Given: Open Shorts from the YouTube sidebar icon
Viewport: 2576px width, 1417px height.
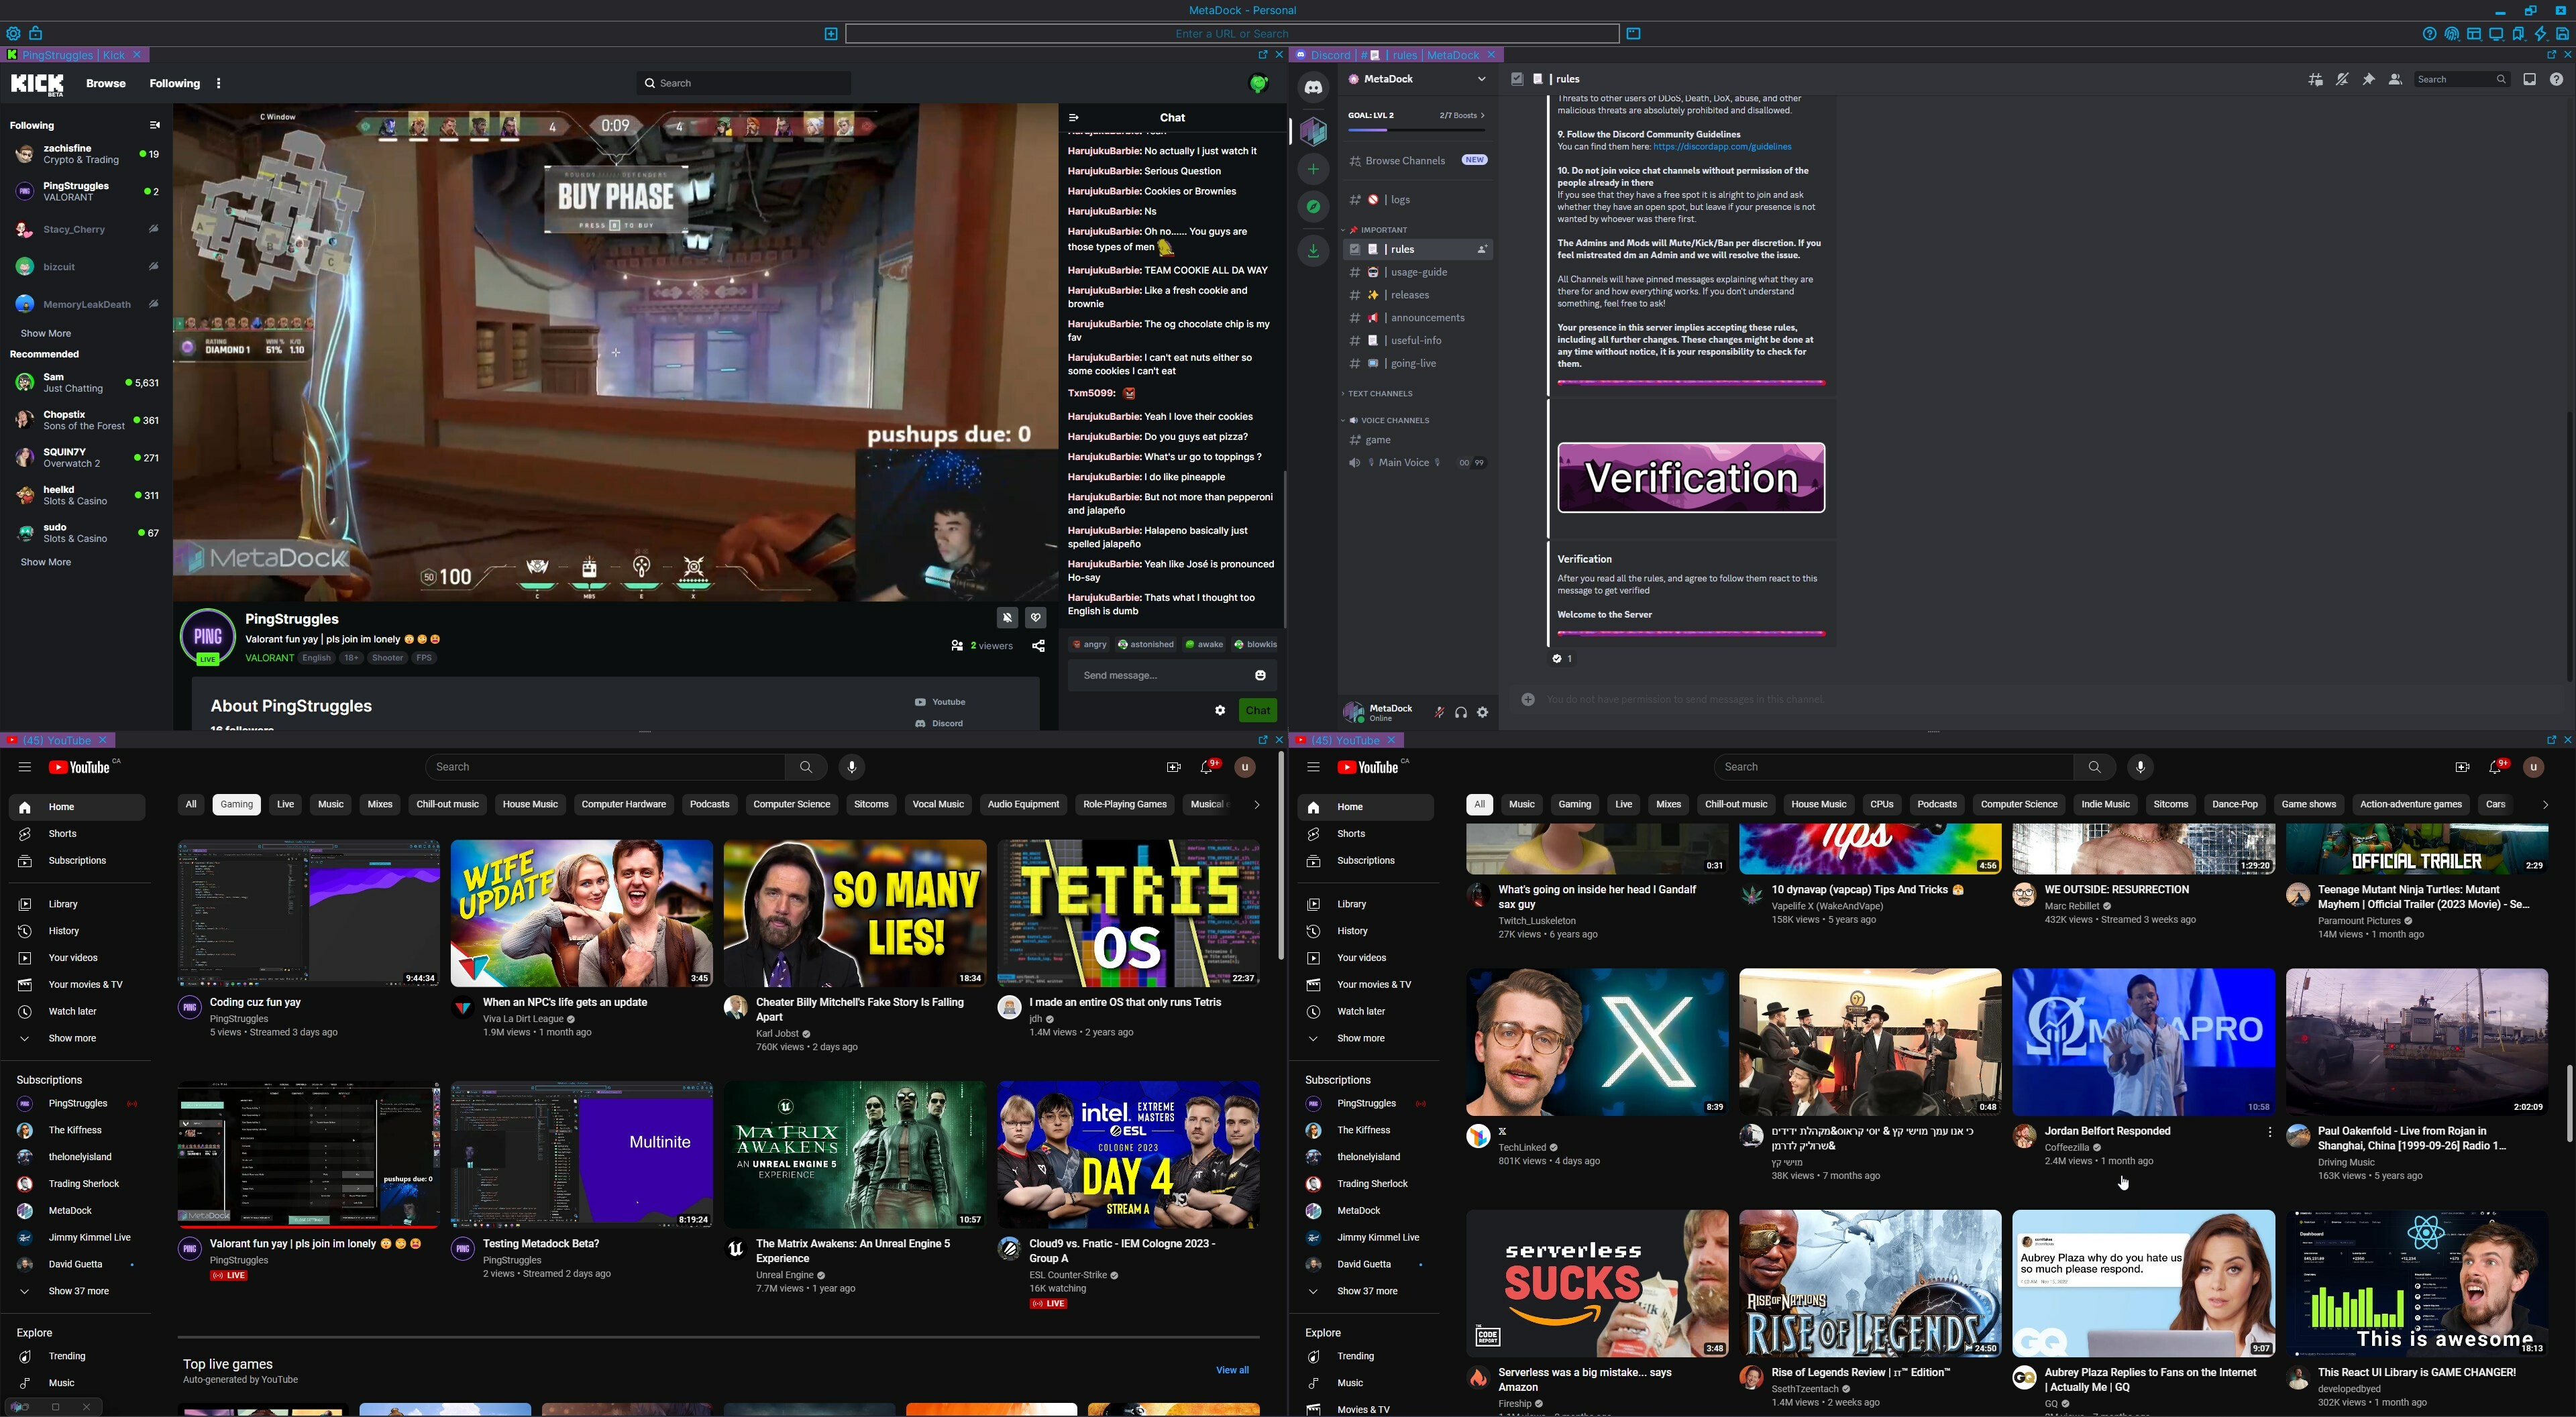Looking at the screenshot, I should tap(25, 833).
